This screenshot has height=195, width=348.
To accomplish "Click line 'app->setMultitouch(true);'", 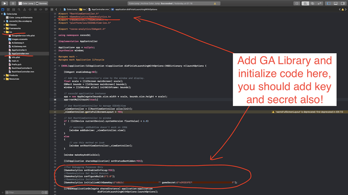I will point(81,100).
